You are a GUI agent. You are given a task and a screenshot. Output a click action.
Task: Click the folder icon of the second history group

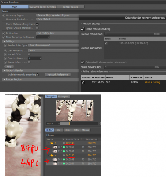pyautogui.click(x=52, y=155)
